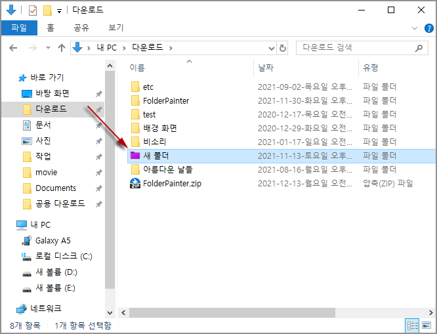Switch to the 홈 ribbon tab

tap(51, 28)
